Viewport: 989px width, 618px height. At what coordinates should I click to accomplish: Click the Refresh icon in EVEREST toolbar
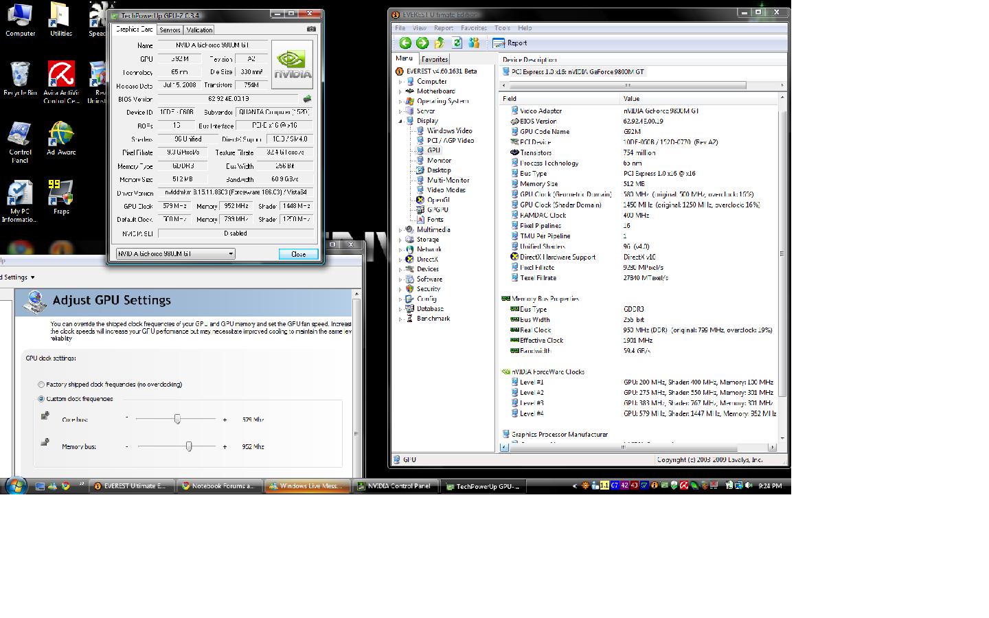click(457, 43)
